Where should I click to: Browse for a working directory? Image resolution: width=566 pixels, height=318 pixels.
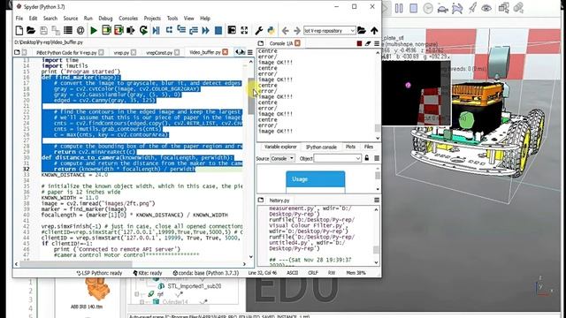[x=362, y=30]
